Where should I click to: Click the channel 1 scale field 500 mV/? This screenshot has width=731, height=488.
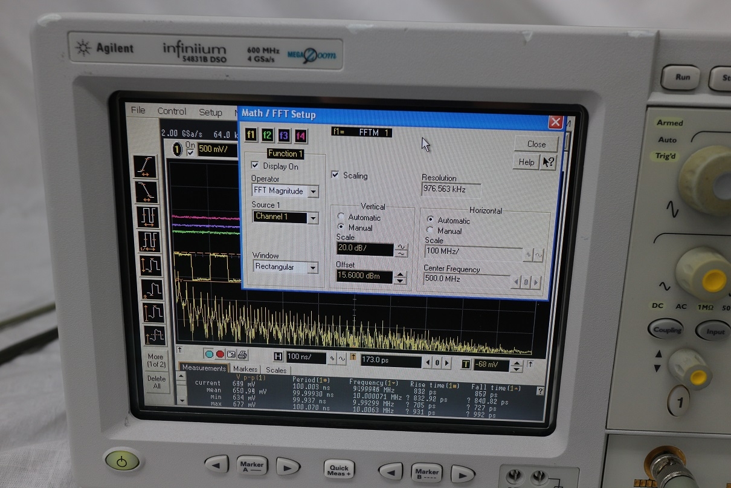click(x=216, y=149)
